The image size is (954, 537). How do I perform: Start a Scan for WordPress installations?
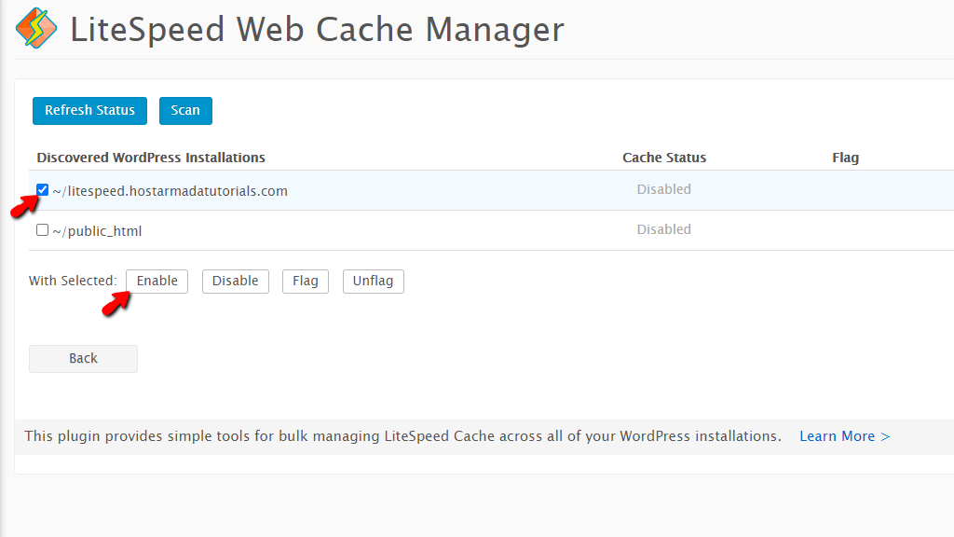click(185, 111)
